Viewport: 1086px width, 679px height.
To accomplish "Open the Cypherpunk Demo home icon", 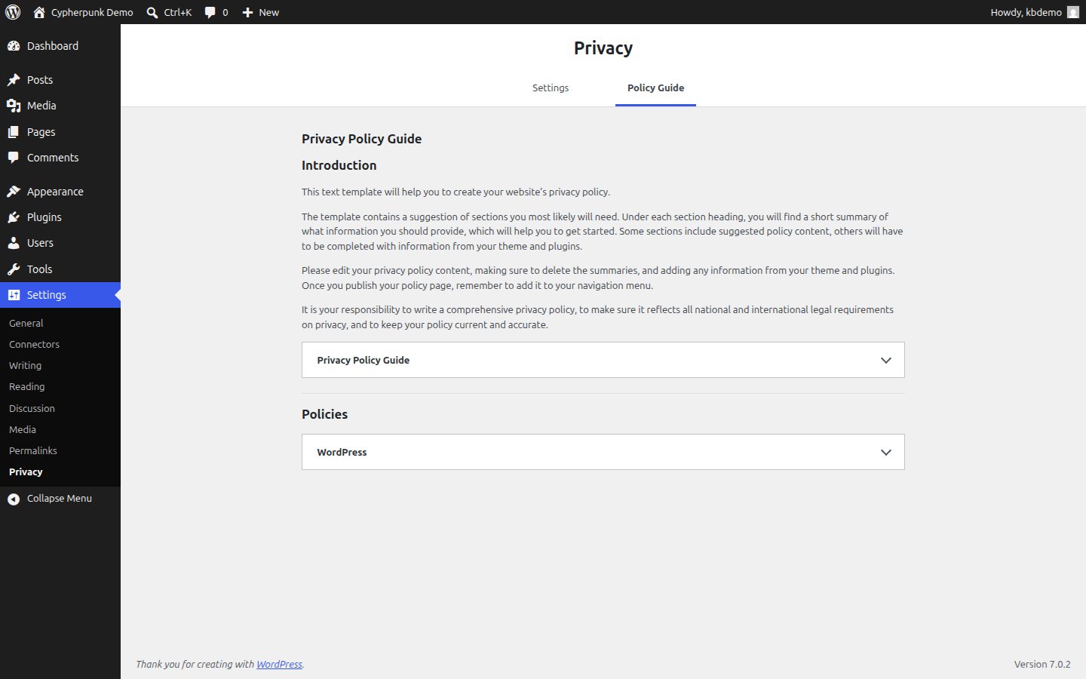I will click(39, 12).
